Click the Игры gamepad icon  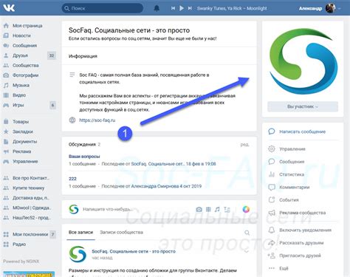(x=6, y=105)
